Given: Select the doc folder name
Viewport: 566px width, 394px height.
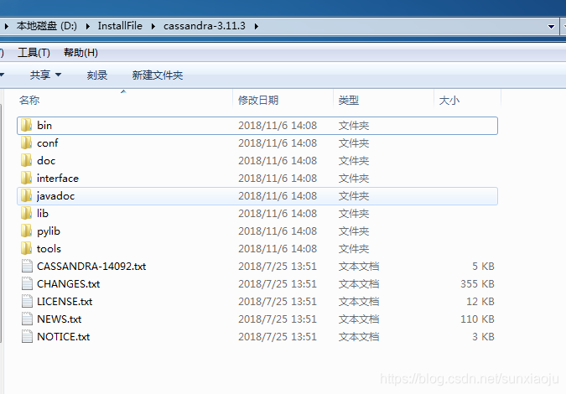Looking at the screenshot, I should [x=46, y=161].
